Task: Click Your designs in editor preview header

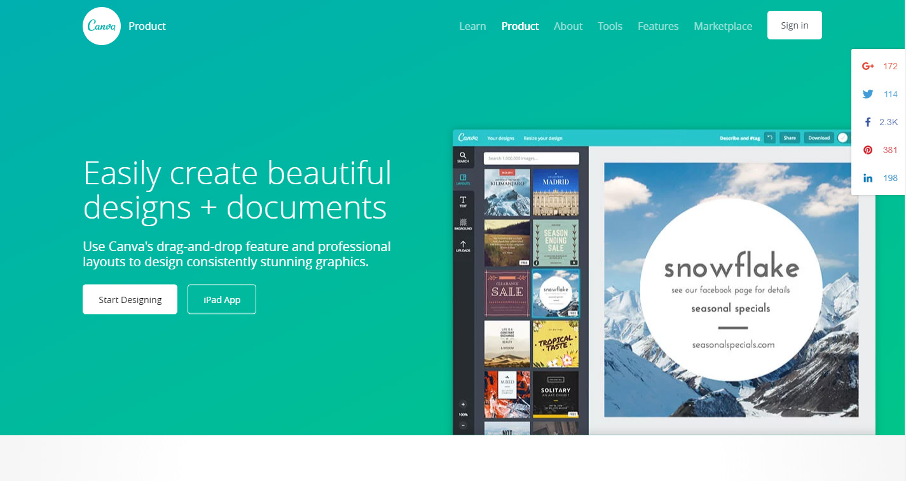Action: pos(500,138)
